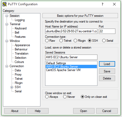Collapse the Window category node

point(7,41)
